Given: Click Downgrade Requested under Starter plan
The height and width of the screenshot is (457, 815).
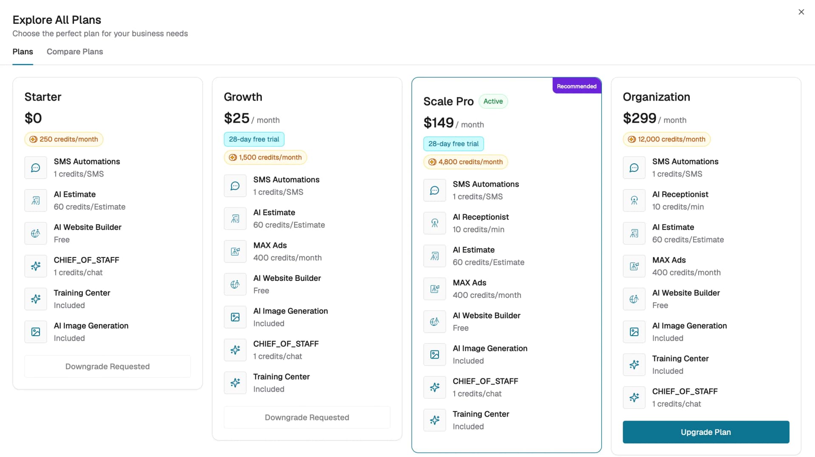Looking at the screenshot, I should 107,367.
